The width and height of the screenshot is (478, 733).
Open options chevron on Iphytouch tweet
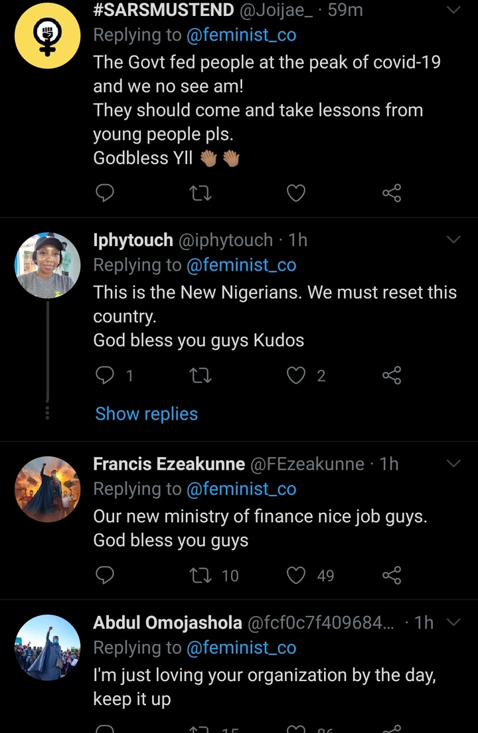tap(454, 239)
